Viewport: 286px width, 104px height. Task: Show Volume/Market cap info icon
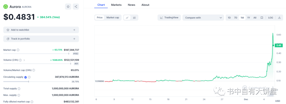(x=34, y=70)
